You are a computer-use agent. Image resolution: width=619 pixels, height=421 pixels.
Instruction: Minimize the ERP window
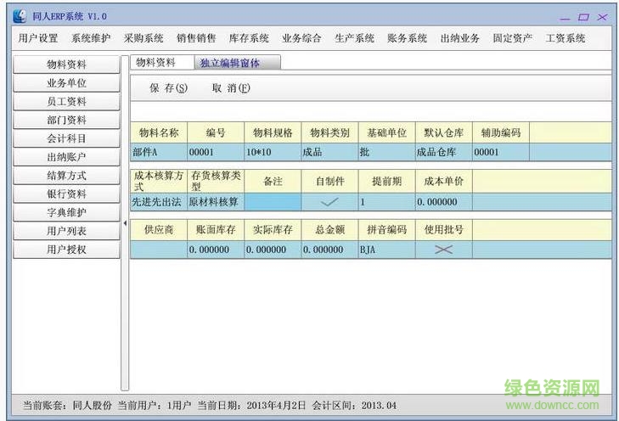point(565,18)
